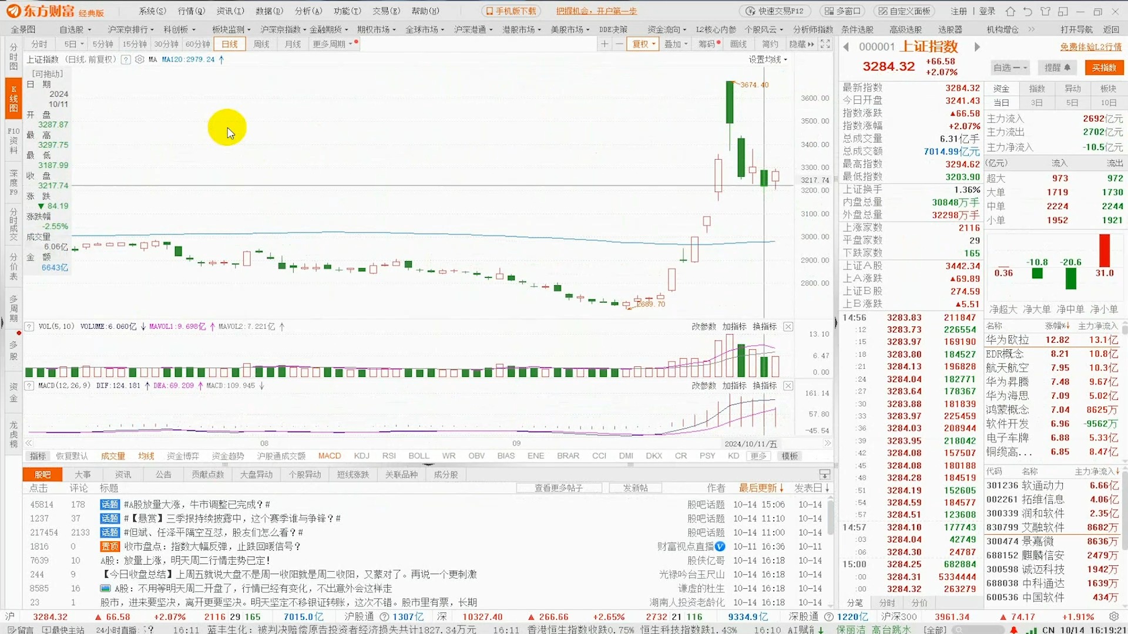Click the 提醒 bell reminder button
The image size is (1128, 634).
point(1057,68)
